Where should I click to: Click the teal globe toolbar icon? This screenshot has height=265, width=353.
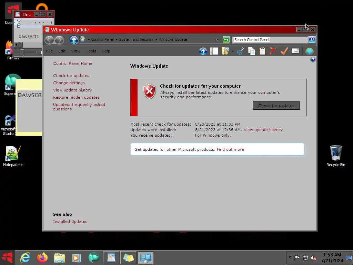pos(309,51)
